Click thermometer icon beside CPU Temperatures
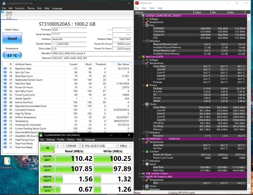Image resolution: width=253 pixels, height=195 pixels. tap(147, 63)
